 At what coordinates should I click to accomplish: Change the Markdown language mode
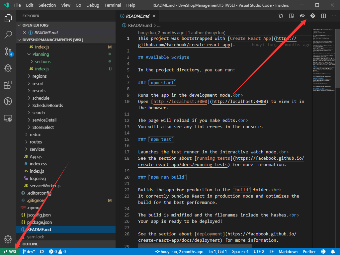pos(288,252)
